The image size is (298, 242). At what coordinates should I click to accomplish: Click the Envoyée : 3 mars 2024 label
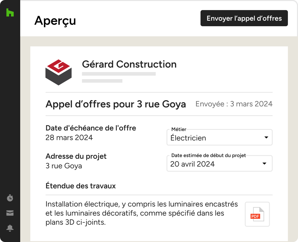click(234, 104)
